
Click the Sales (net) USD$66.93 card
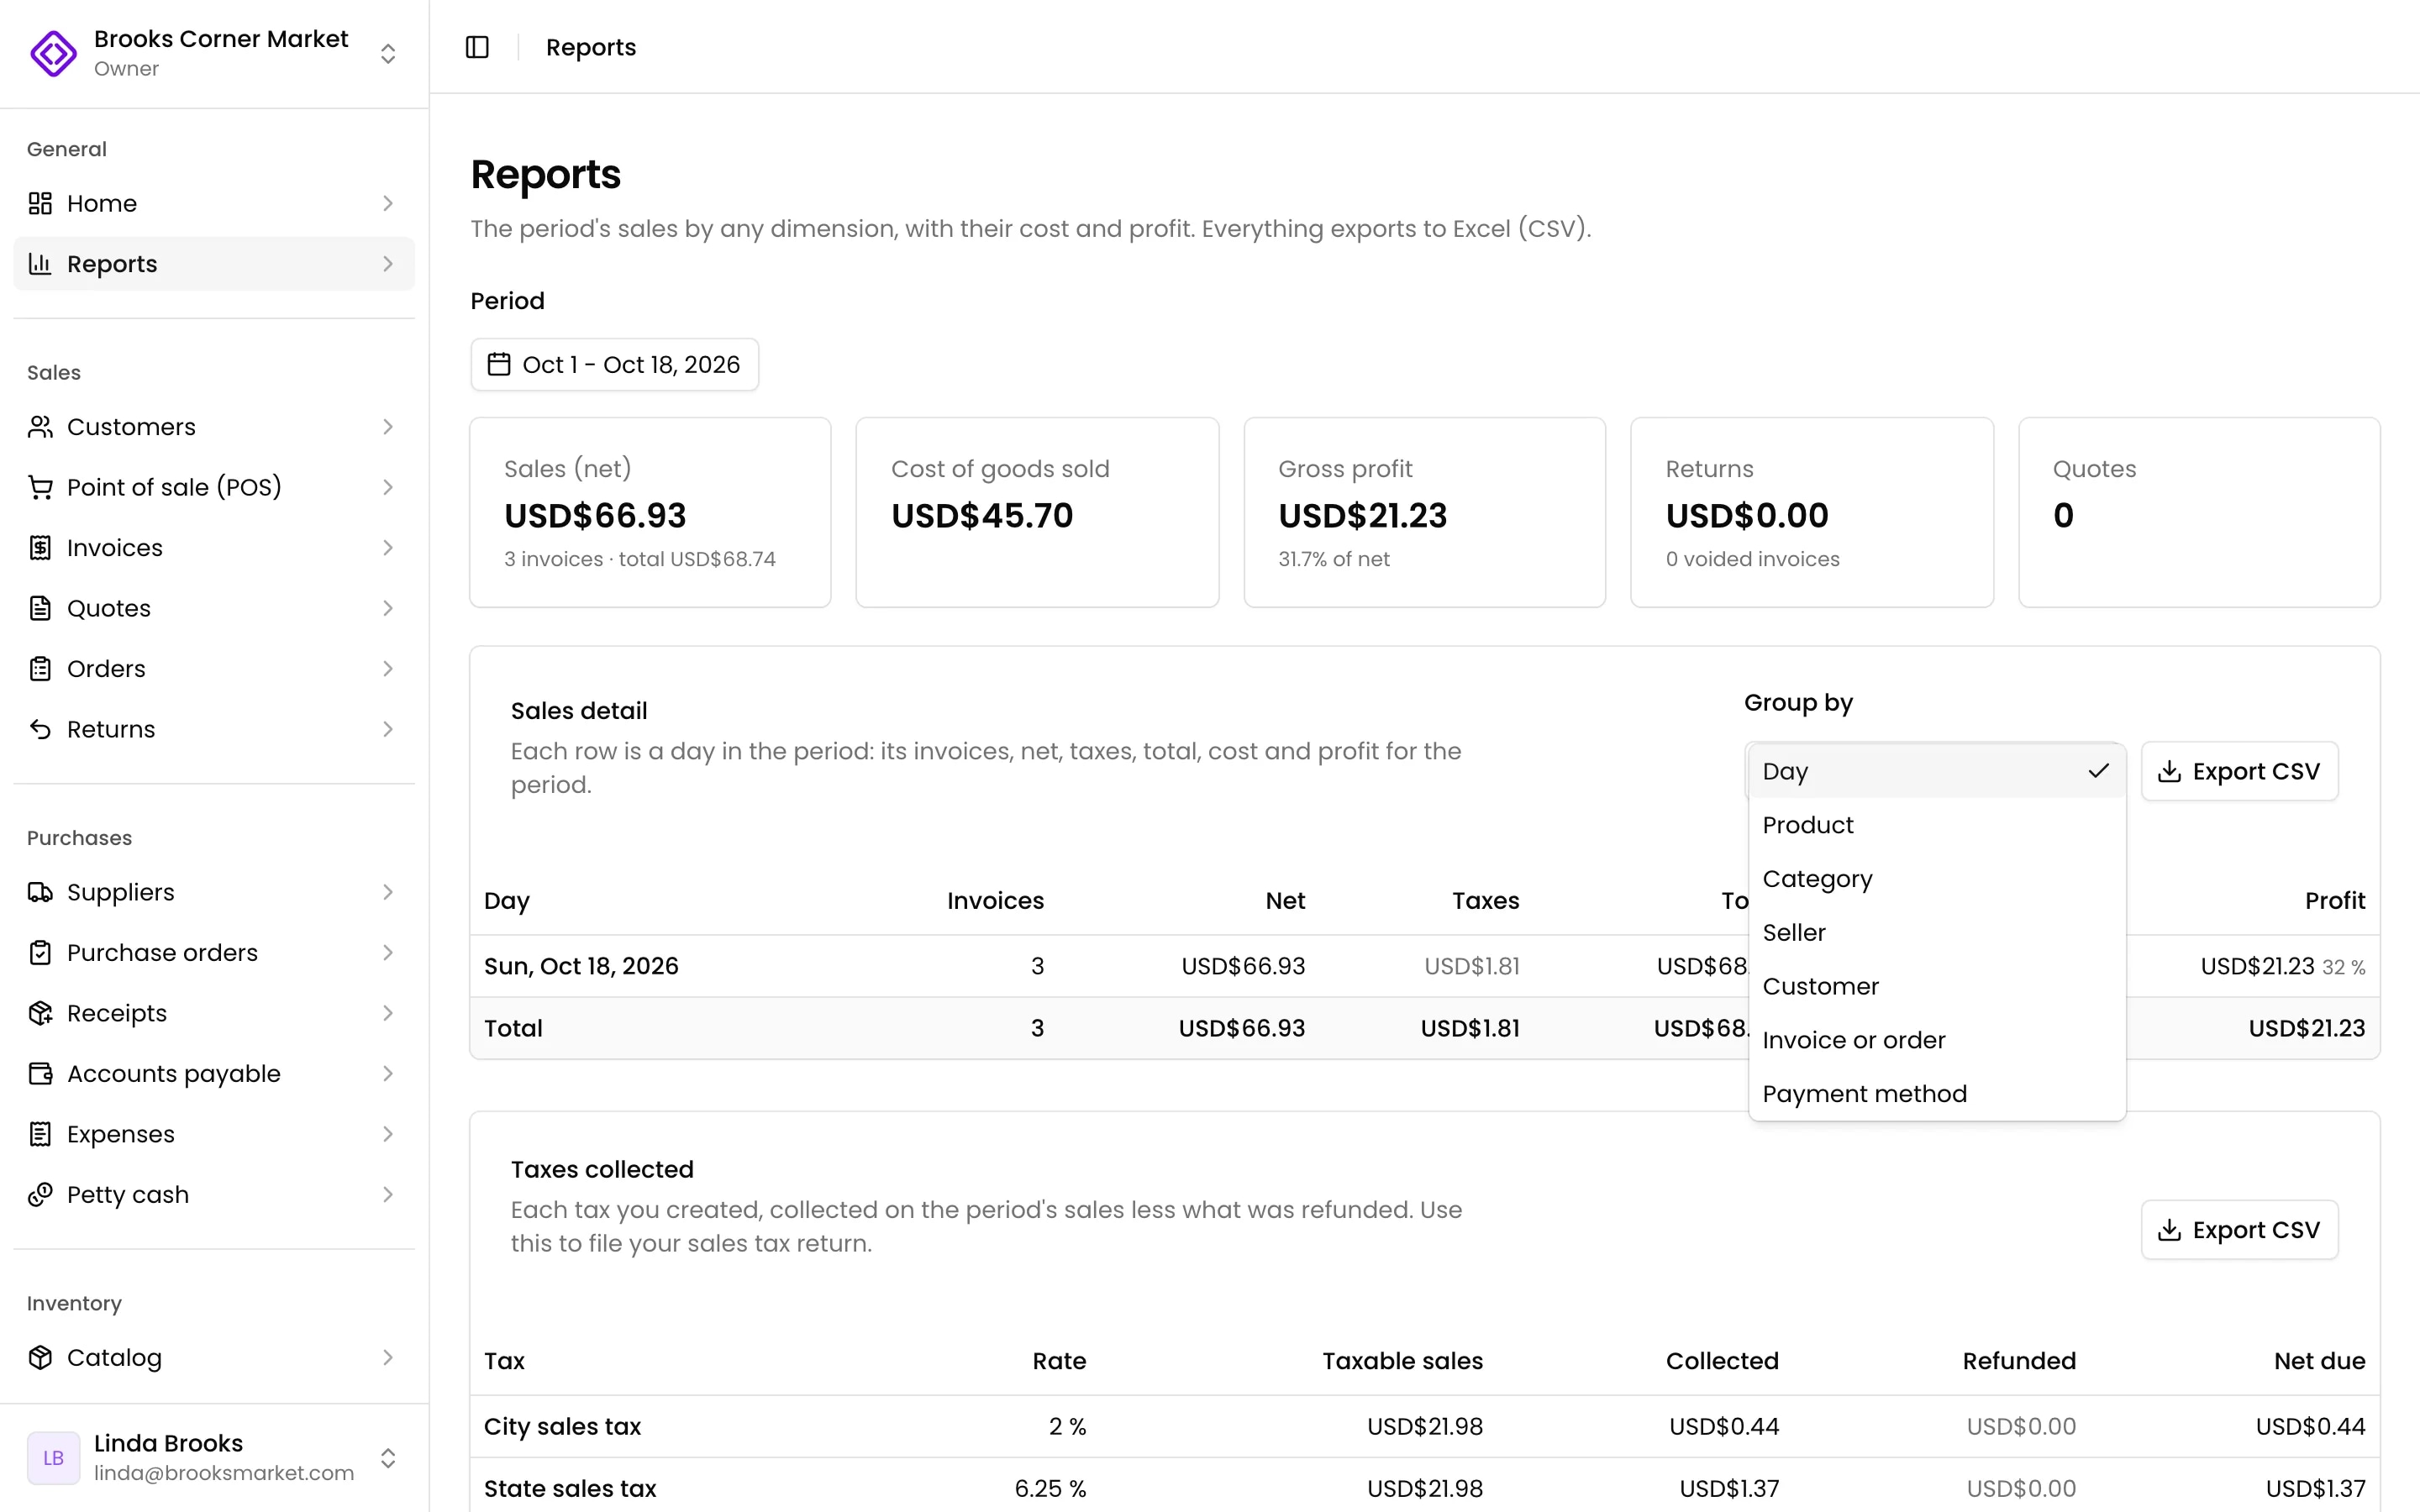pos(650,512)
